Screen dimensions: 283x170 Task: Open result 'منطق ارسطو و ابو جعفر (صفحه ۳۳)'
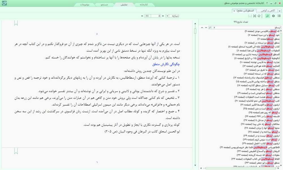click(262, 163)
